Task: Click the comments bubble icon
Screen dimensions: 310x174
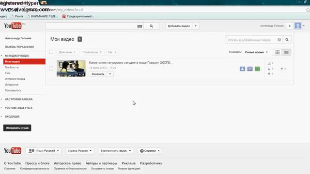Action: pyautogui.click(x=269, y=74)
